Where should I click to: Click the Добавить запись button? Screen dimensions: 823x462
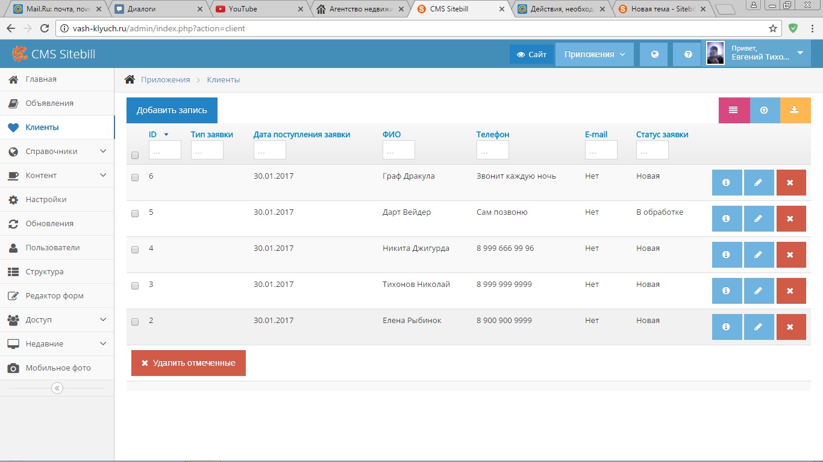[x=172, y=110]
